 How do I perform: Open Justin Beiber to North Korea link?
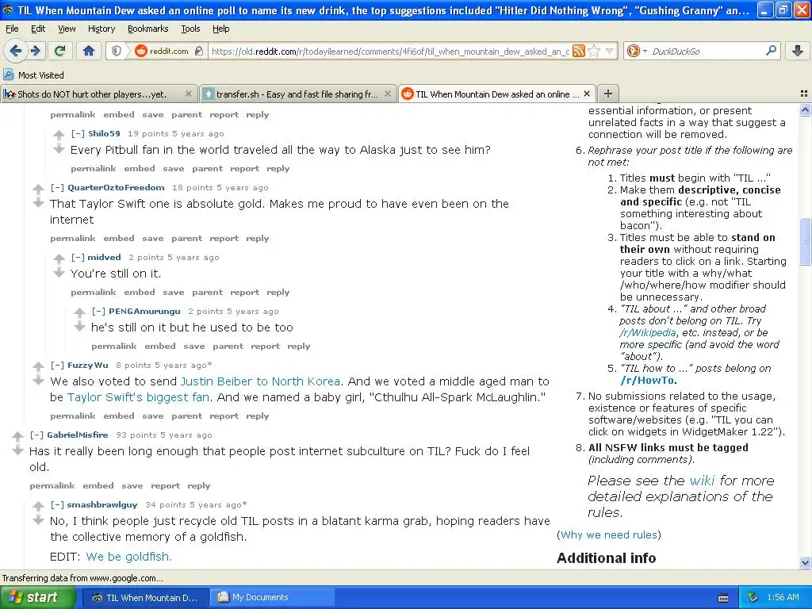pos(260,381)
